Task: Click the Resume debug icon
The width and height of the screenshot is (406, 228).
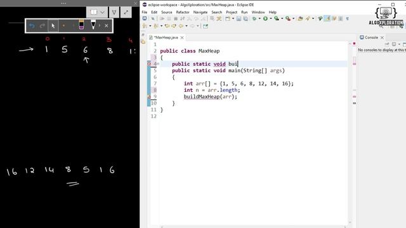Action: (162, 18)
